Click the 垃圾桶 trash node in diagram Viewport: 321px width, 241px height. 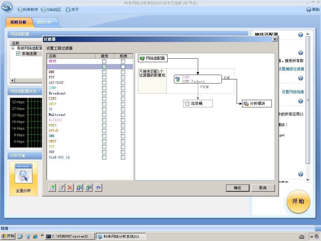tap(198, 104)
